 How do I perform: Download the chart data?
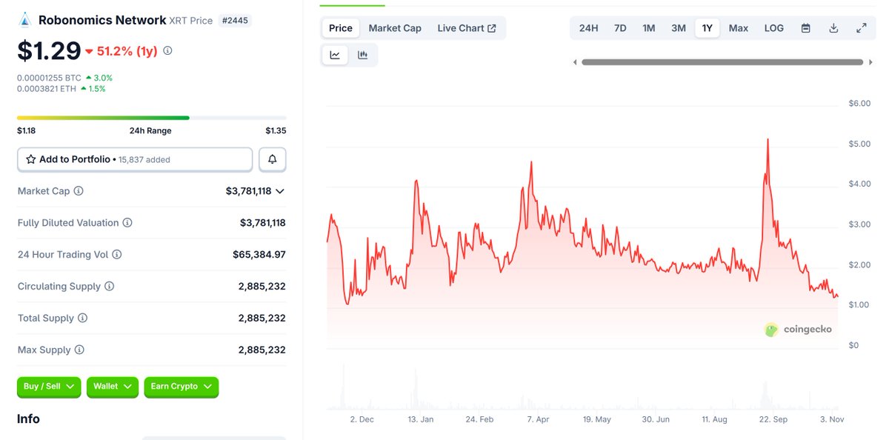pyautogui.click(x=833, y=27)
